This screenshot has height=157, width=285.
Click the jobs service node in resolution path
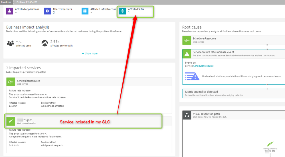click(270, 145)
